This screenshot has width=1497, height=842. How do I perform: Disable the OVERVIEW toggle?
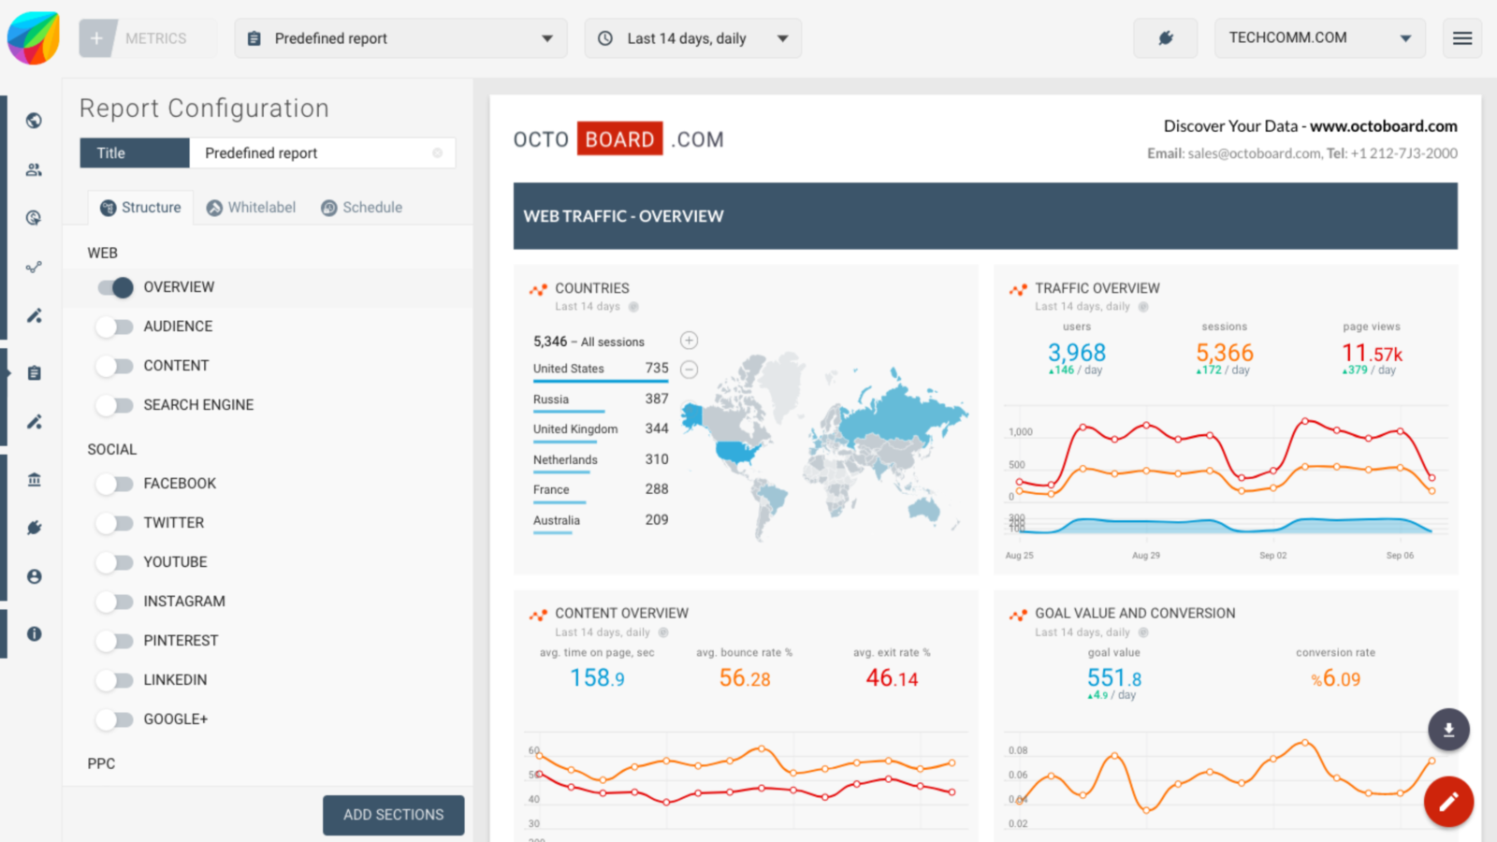(114, 287)
